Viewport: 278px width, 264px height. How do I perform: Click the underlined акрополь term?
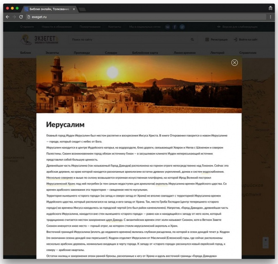tap(161, 184)
